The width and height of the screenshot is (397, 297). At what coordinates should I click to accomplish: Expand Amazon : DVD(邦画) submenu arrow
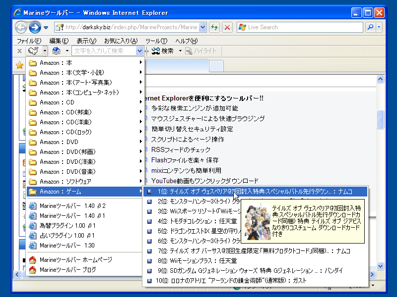(x=140, y=152)
